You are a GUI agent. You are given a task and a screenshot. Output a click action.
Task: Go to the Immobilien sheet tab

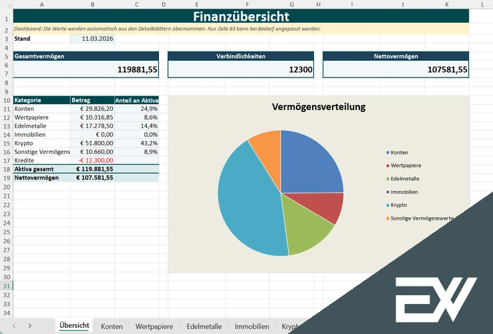click(252, 326)
